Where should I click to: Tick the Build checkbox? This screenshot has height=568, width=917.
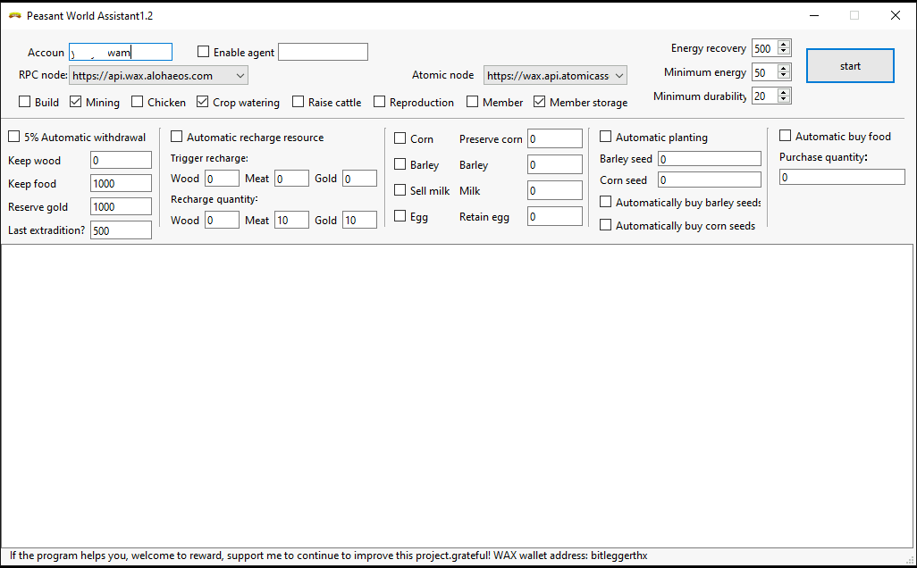point(24,102)
